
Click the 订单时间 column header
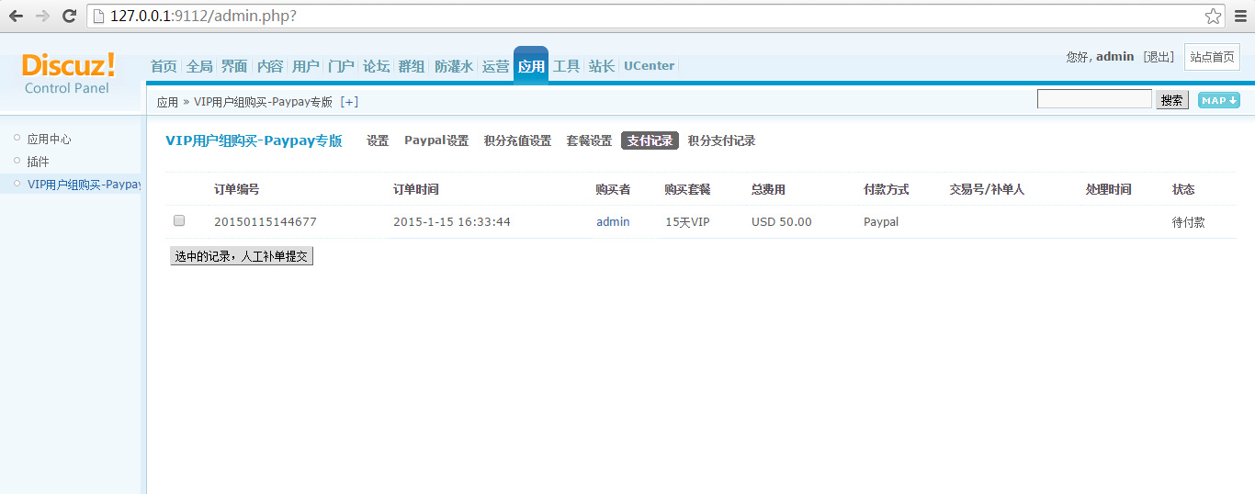[415, 189]
